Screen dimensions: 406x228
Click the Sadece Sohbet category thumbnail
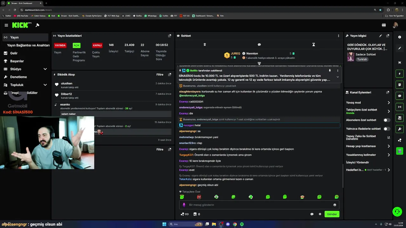click(x=351, y=57)
